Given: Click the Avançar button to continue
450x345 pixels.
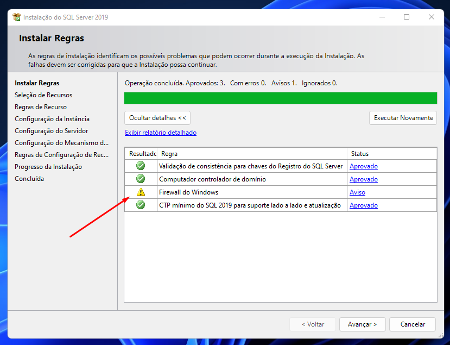Looking at the screenshot, I should tap(362, 324).
